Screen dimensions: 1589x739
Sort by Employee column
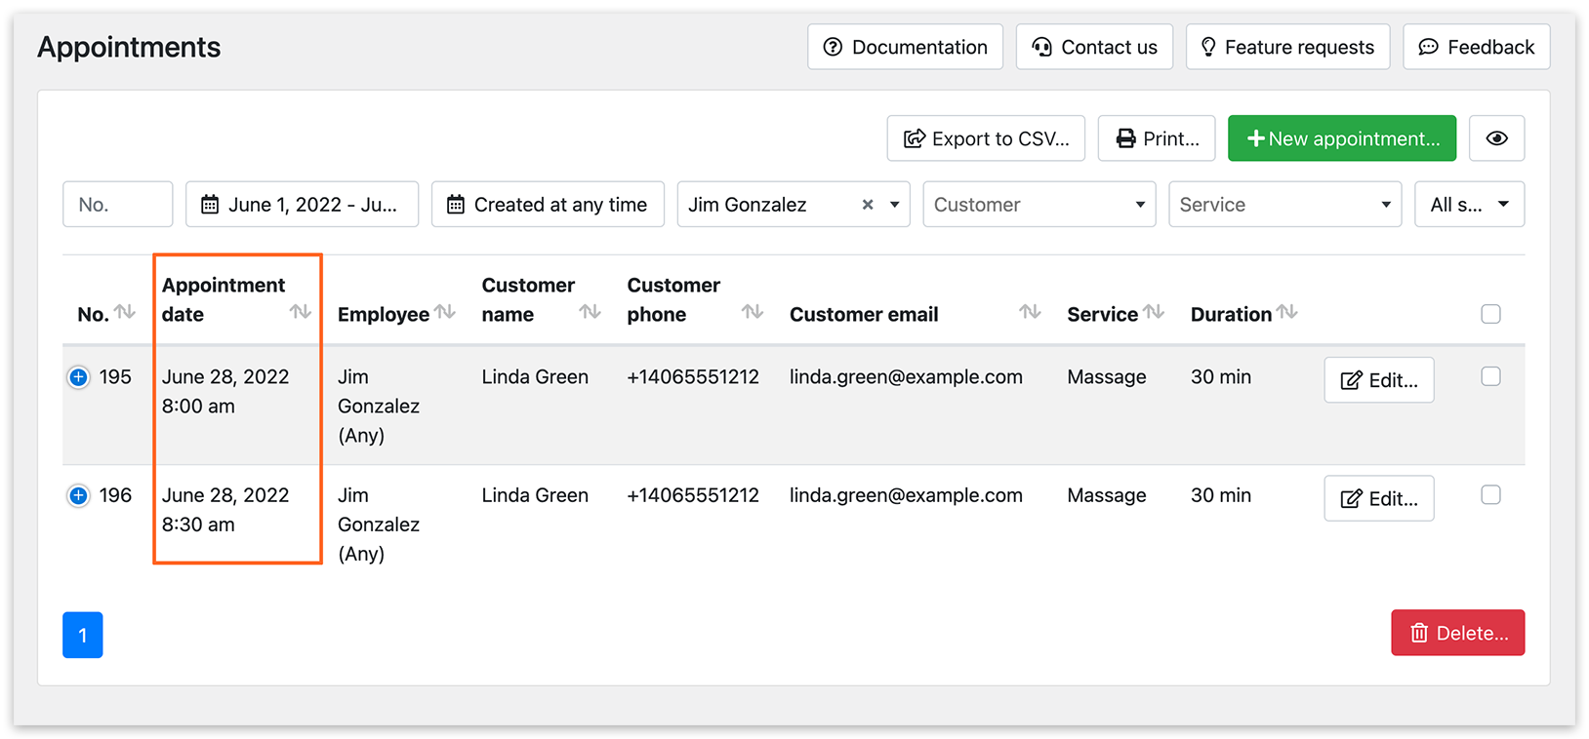pyautogui.click(x=445, y=312)
